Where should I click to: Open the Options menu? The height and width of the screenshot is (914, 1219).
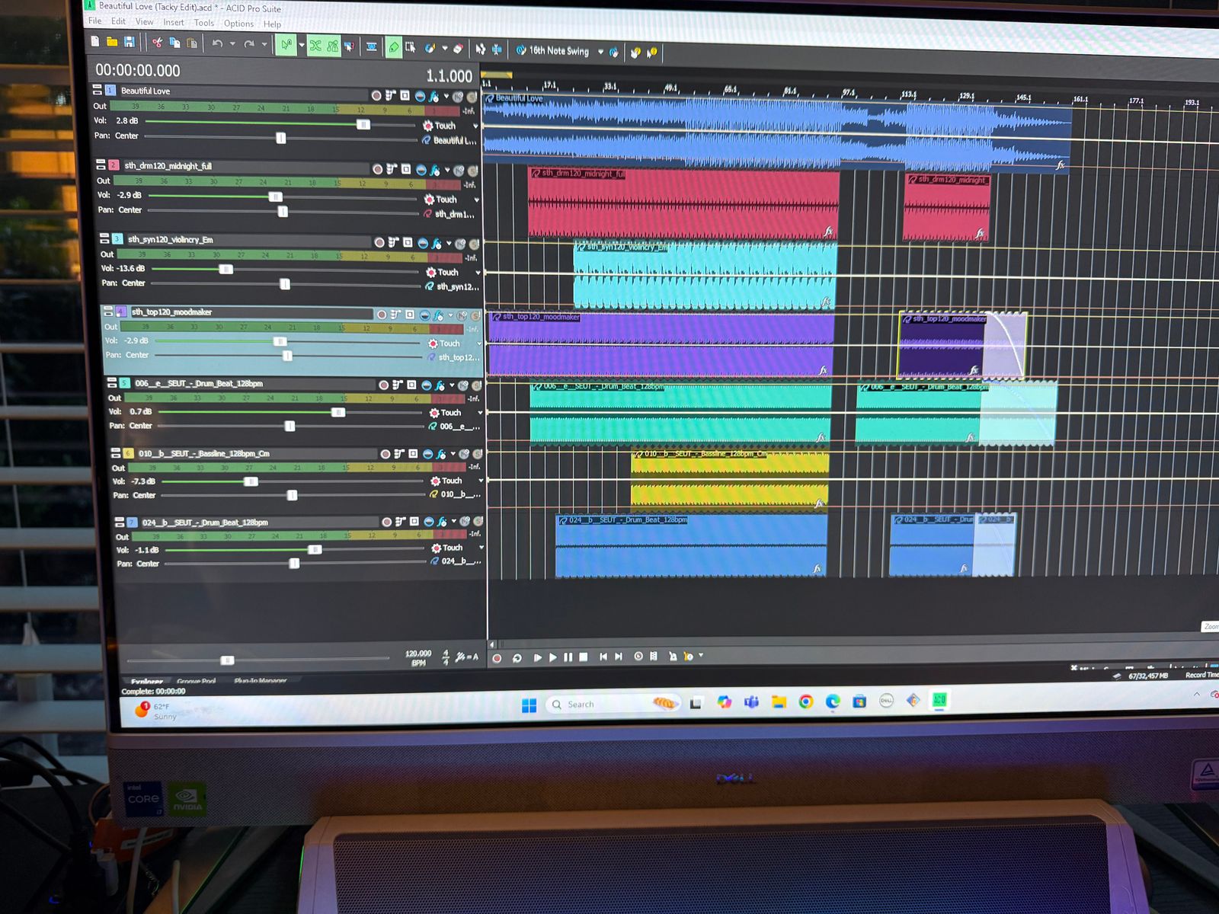point(238,24)
